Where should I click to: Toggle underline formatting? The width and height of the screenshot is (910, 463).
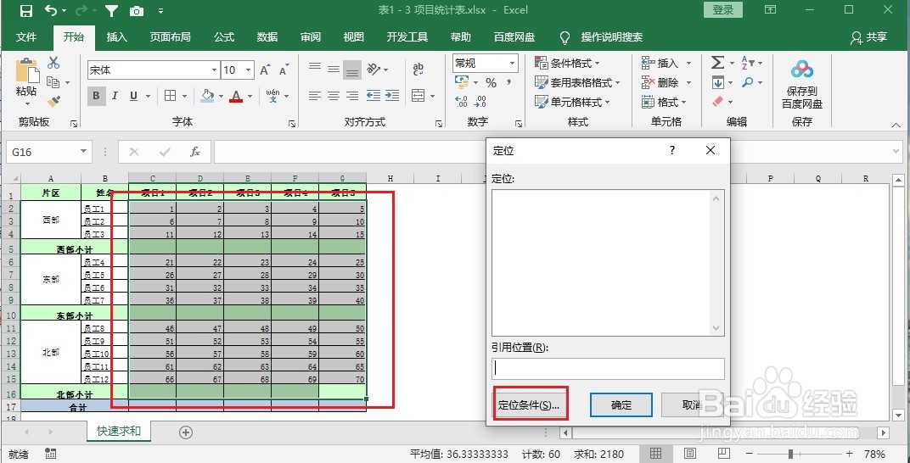(133, 96)
